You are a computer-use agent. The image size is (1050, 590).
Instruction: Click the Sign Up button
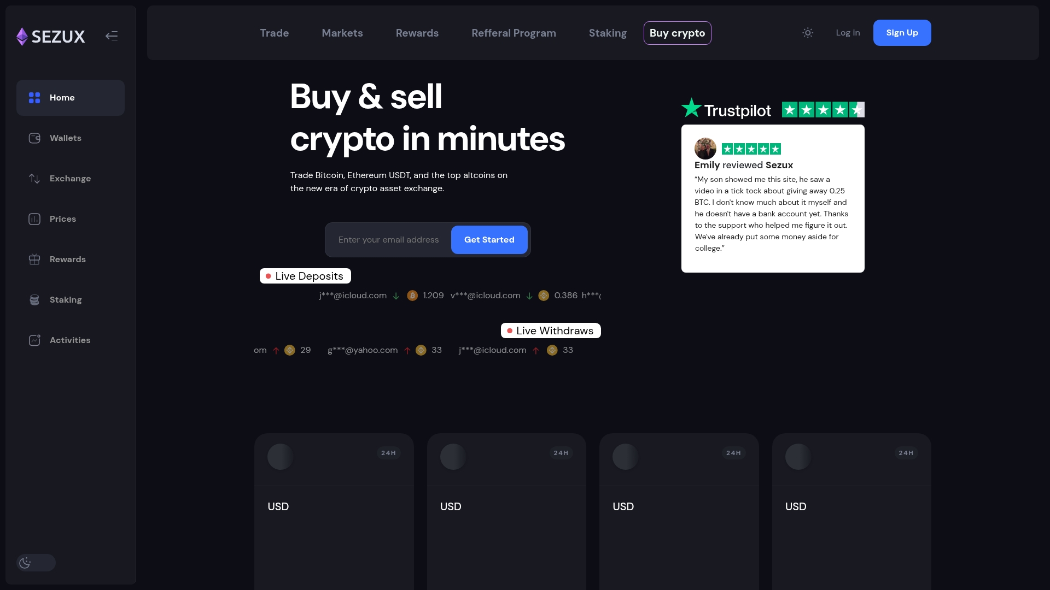902,33
